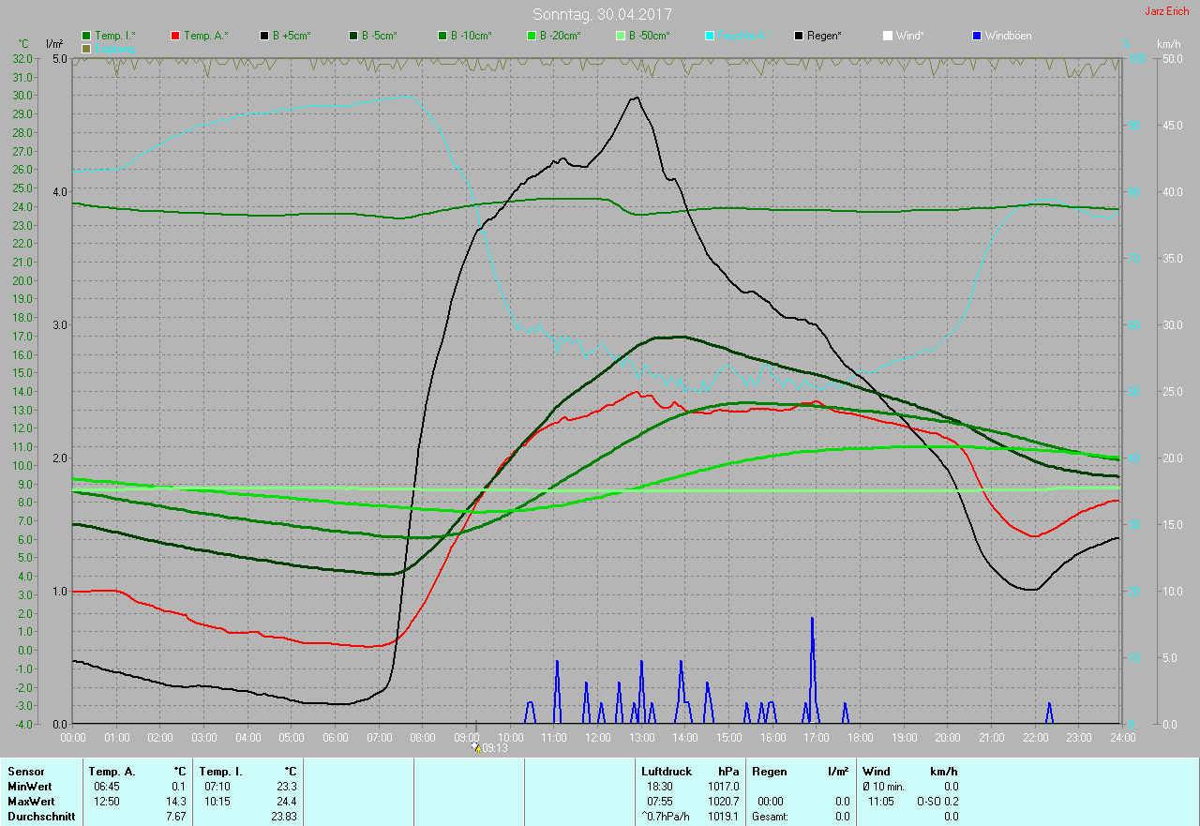The height and width of the screenshot is (826, 1200).
Task: Select the 'B -10cm*' legend label
Action: [472, 36]
